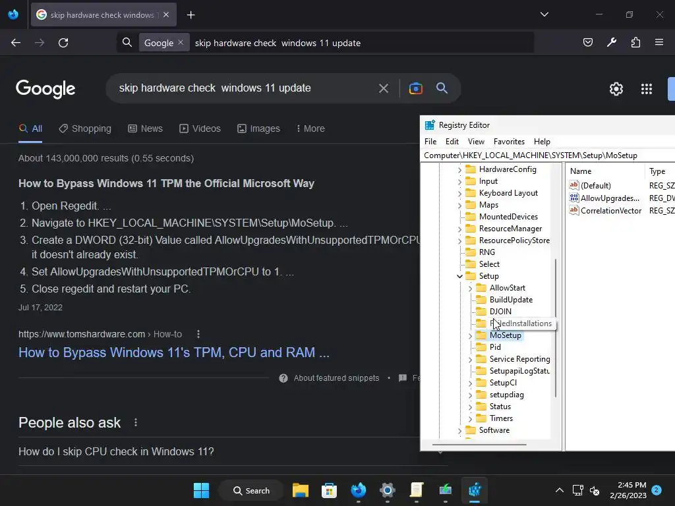
Task: Open the Windows Start menu
Action: [201, 490]
